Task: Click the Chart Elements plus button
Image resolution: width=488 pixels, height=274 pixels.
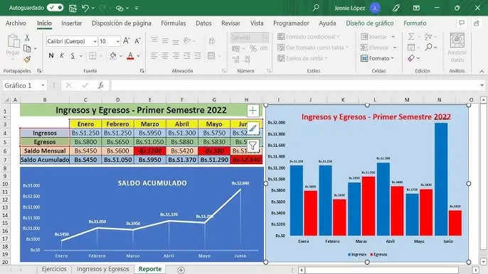Action: 253,111
